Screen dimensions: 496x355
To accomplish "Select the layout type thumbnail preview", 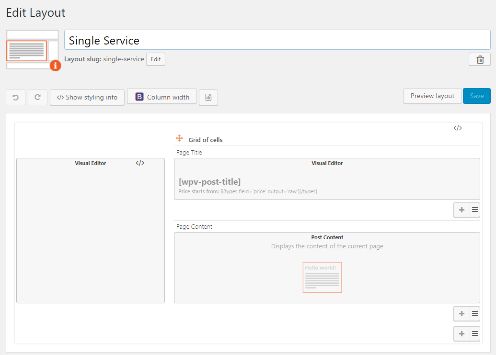I will point(32,50).
